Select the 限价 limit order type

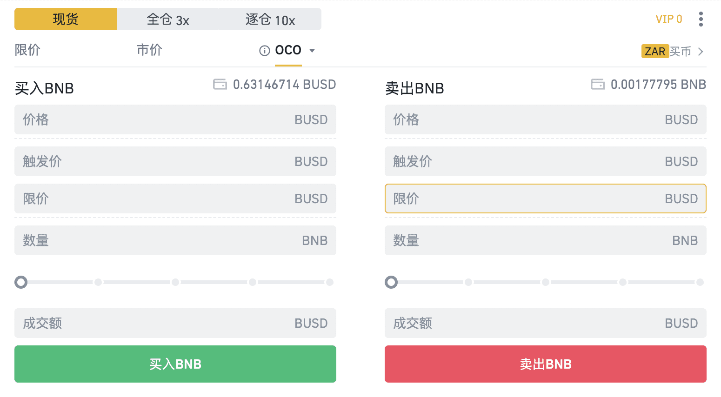coord(27,50)
